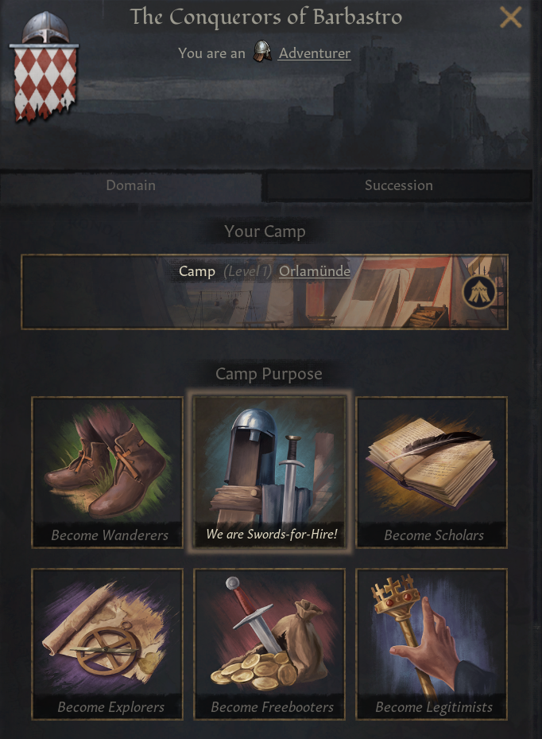Close the Conquerors of Barbastro window

510,18
